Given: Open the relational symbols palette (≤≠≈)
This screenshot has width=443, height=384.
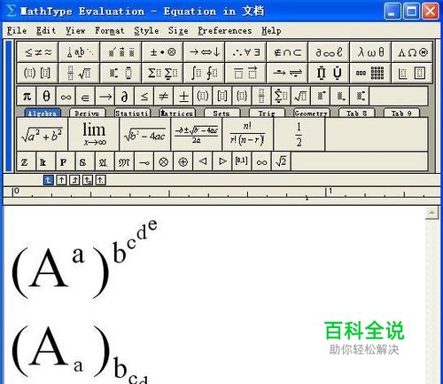Looking at the screenshot, I should [x=37, y=52].
